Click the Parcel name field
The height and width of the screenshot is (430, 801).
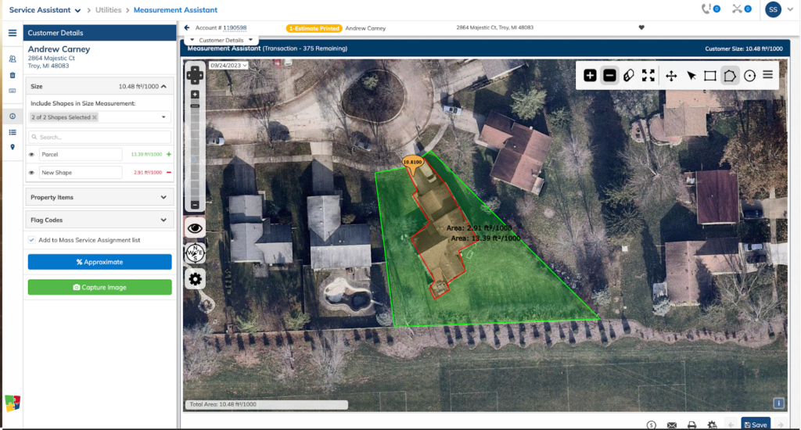(x=81, y=154)
